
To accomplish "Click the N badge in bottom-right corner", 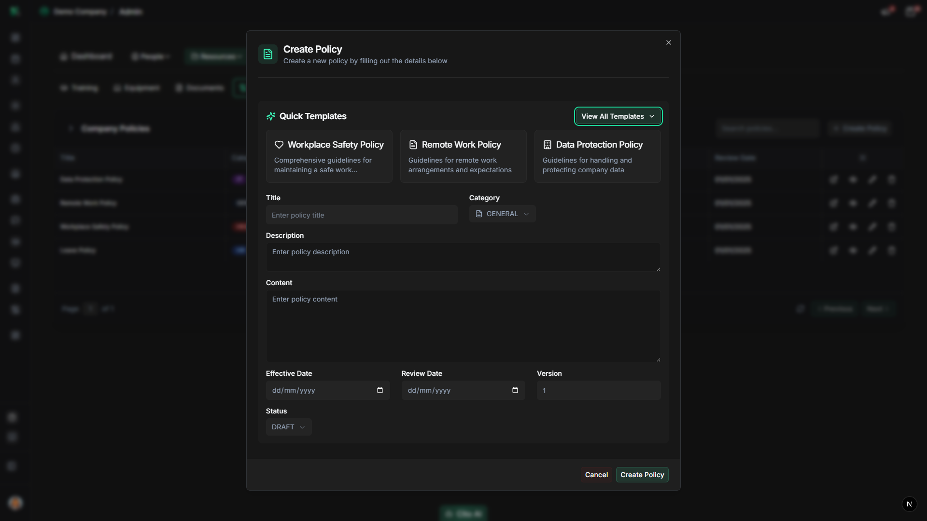I will pos(909,504).
